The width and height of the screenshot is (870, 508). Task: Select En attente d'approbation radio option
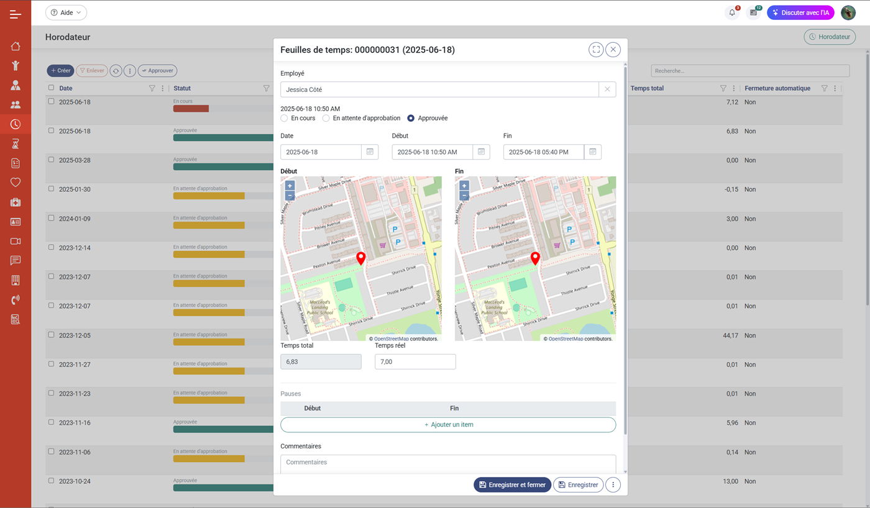point(326,118)
